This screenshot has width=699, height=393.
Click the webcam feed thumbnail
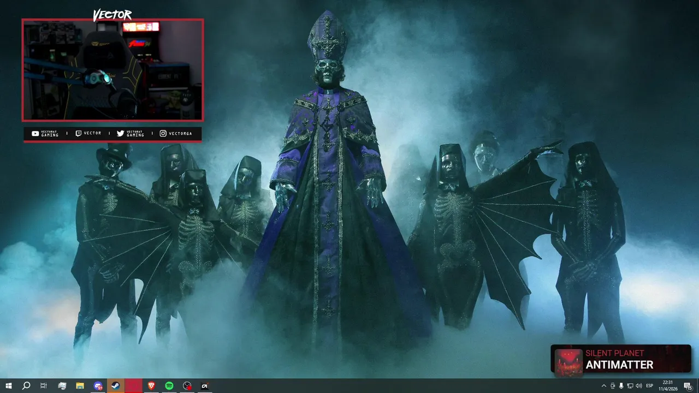112,70
